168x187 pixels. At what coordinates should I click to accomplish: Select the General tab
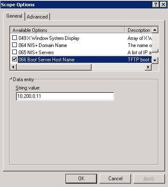(14, 16)
